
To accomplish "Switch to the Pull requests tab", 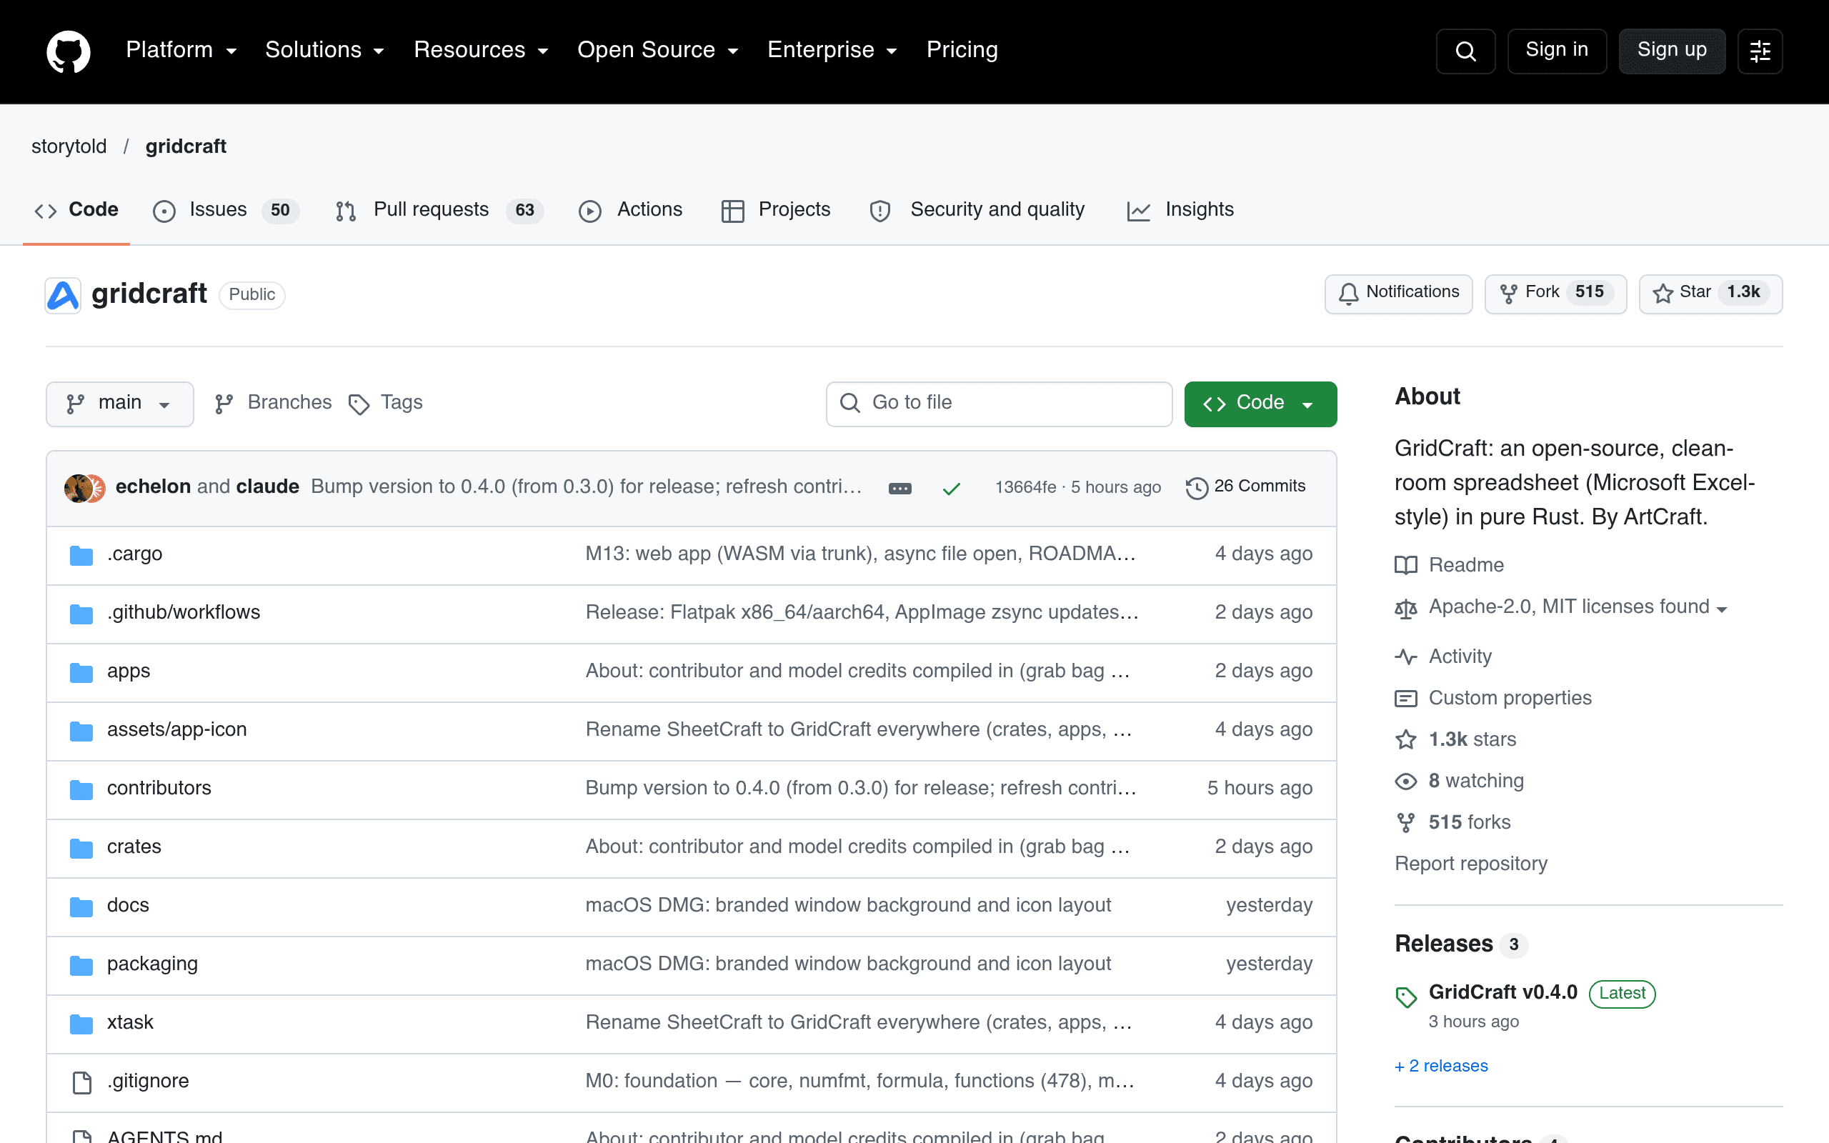I will tap(439, 210).
